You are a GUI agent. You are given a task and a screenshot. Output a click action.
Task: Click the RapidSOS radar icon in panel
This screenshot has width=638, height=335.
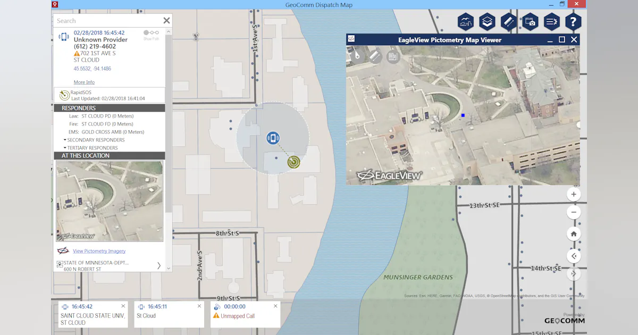(x=64, y=95)
